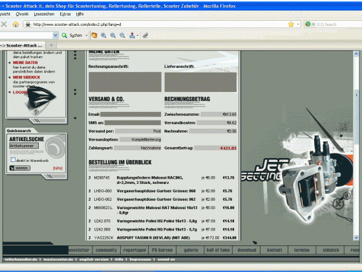Screen dimensions: 362x272
Task: Select the Scooter-Attack browser tab
Action: click(23, 45)
